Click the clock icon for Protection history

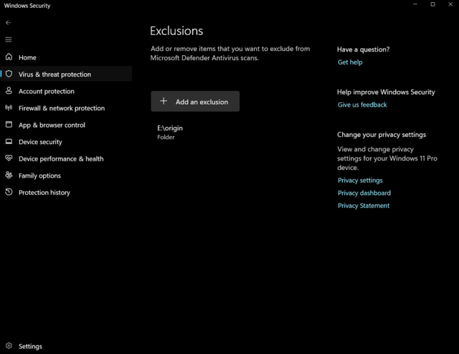[x=9, y=192]
